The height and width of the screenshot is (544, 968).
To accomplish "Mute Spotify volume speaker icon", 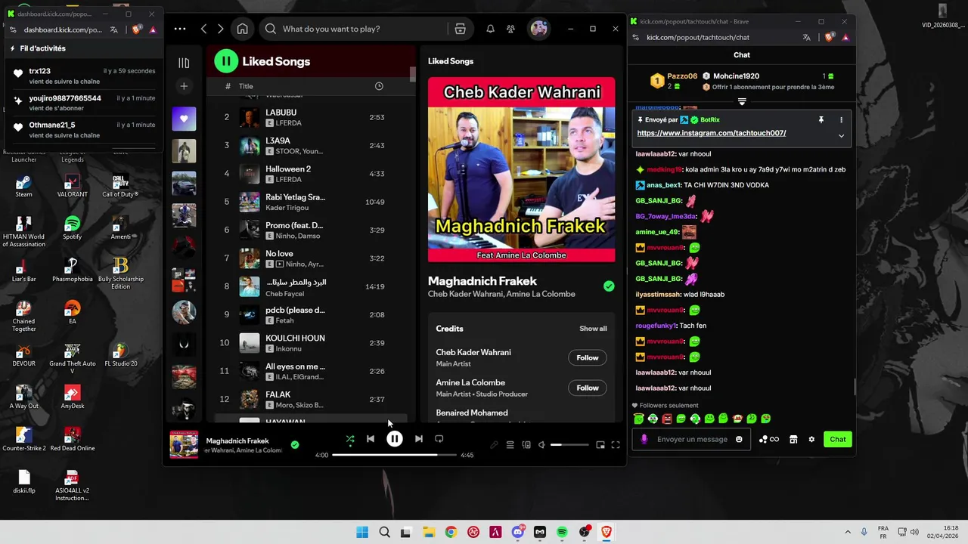I will click(541, 445).
